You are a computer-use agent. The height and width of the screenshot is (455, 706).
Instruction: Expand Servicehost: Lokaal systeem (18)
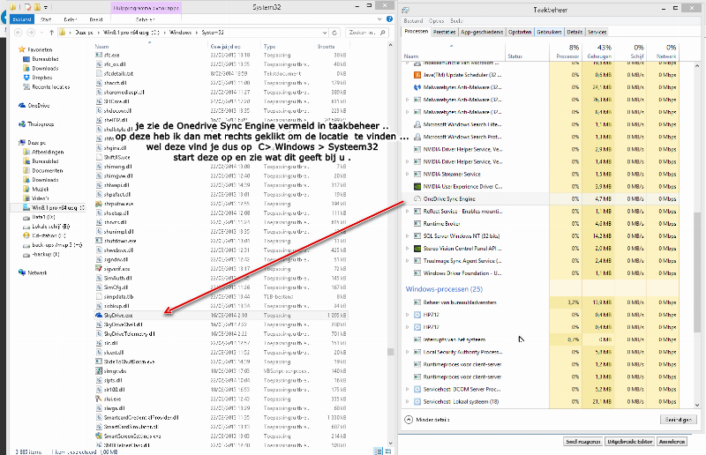[x=408, y=401]
